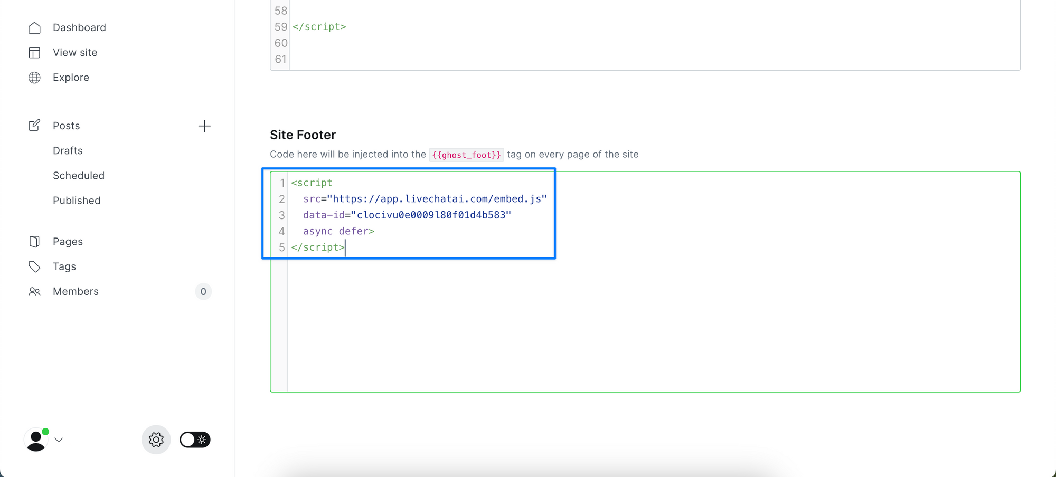The image size is (1056, 477).
Task: Click the Site Footer heading
Action: click(x=303, y=135)
